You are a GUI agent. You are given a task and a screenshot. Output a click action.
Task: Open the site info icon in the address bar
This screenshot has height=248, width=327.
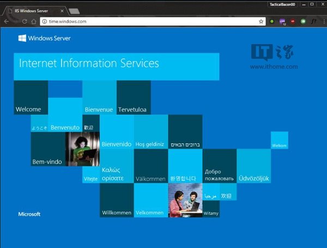click(45, 21)
